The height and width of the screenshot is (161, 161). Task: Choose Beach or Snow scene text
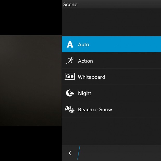pyautogui.click(x=95, y=110)
